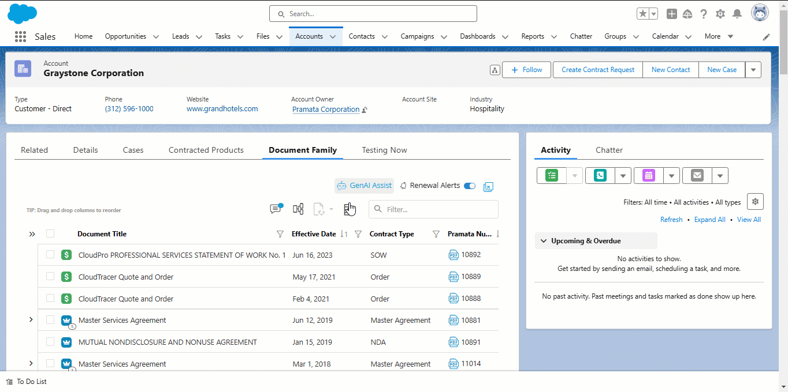Open Global Actions plus icon
Image resolution: width=788 pixels, height=392 pixels.
click(671, 14)
